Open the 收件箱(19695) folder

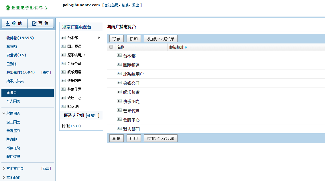(x=20, y=38)
